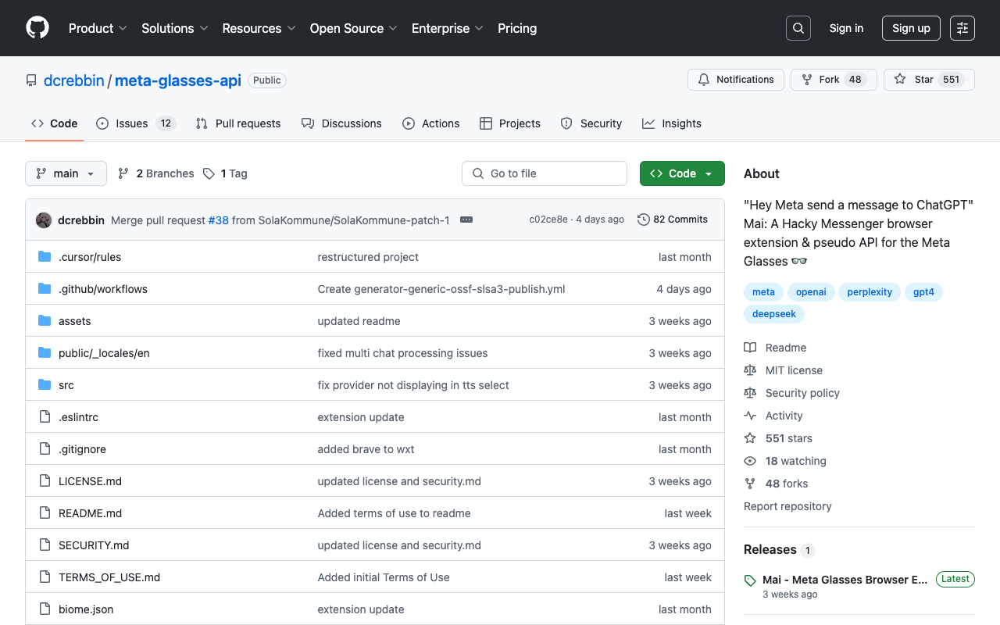Click the openai topic tag
Screen dimensions: 1000x625
(x=811, y=292)
